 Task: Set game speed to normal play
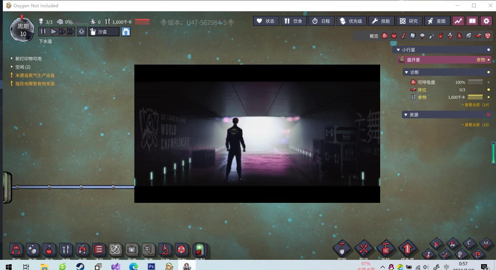coord(54,32)
